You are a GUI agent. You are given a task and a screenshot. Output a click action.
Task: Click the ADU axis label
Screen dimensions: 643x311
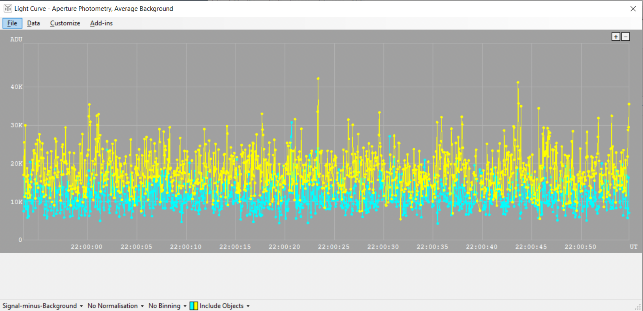(x=16, y=39)
